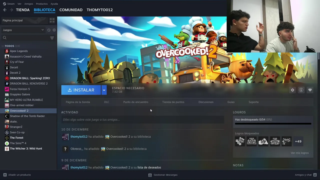Go to the TIENDA tab
Screen dimensions: 320x180
[x=23, y=10]
